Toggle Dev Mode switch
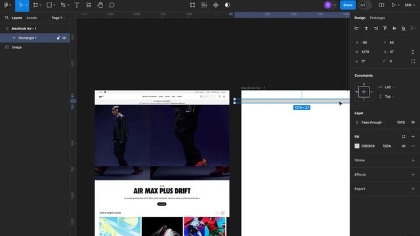420x236 pixels. [365, 5]
